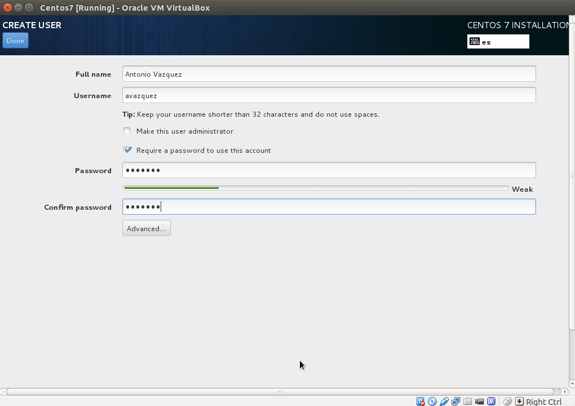Open the network adapters status icon
Viewport: 575px width, 406px height.
[455, 401]
